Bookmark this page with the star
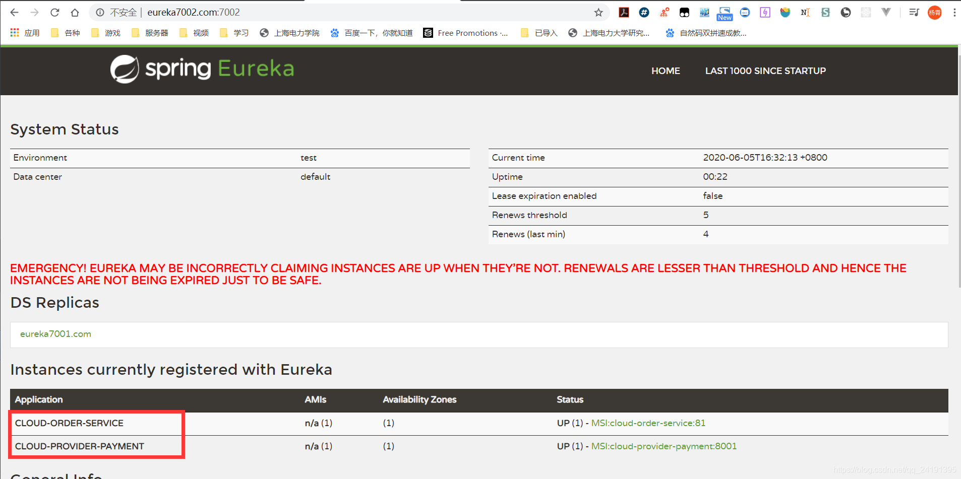 (598, 13)
